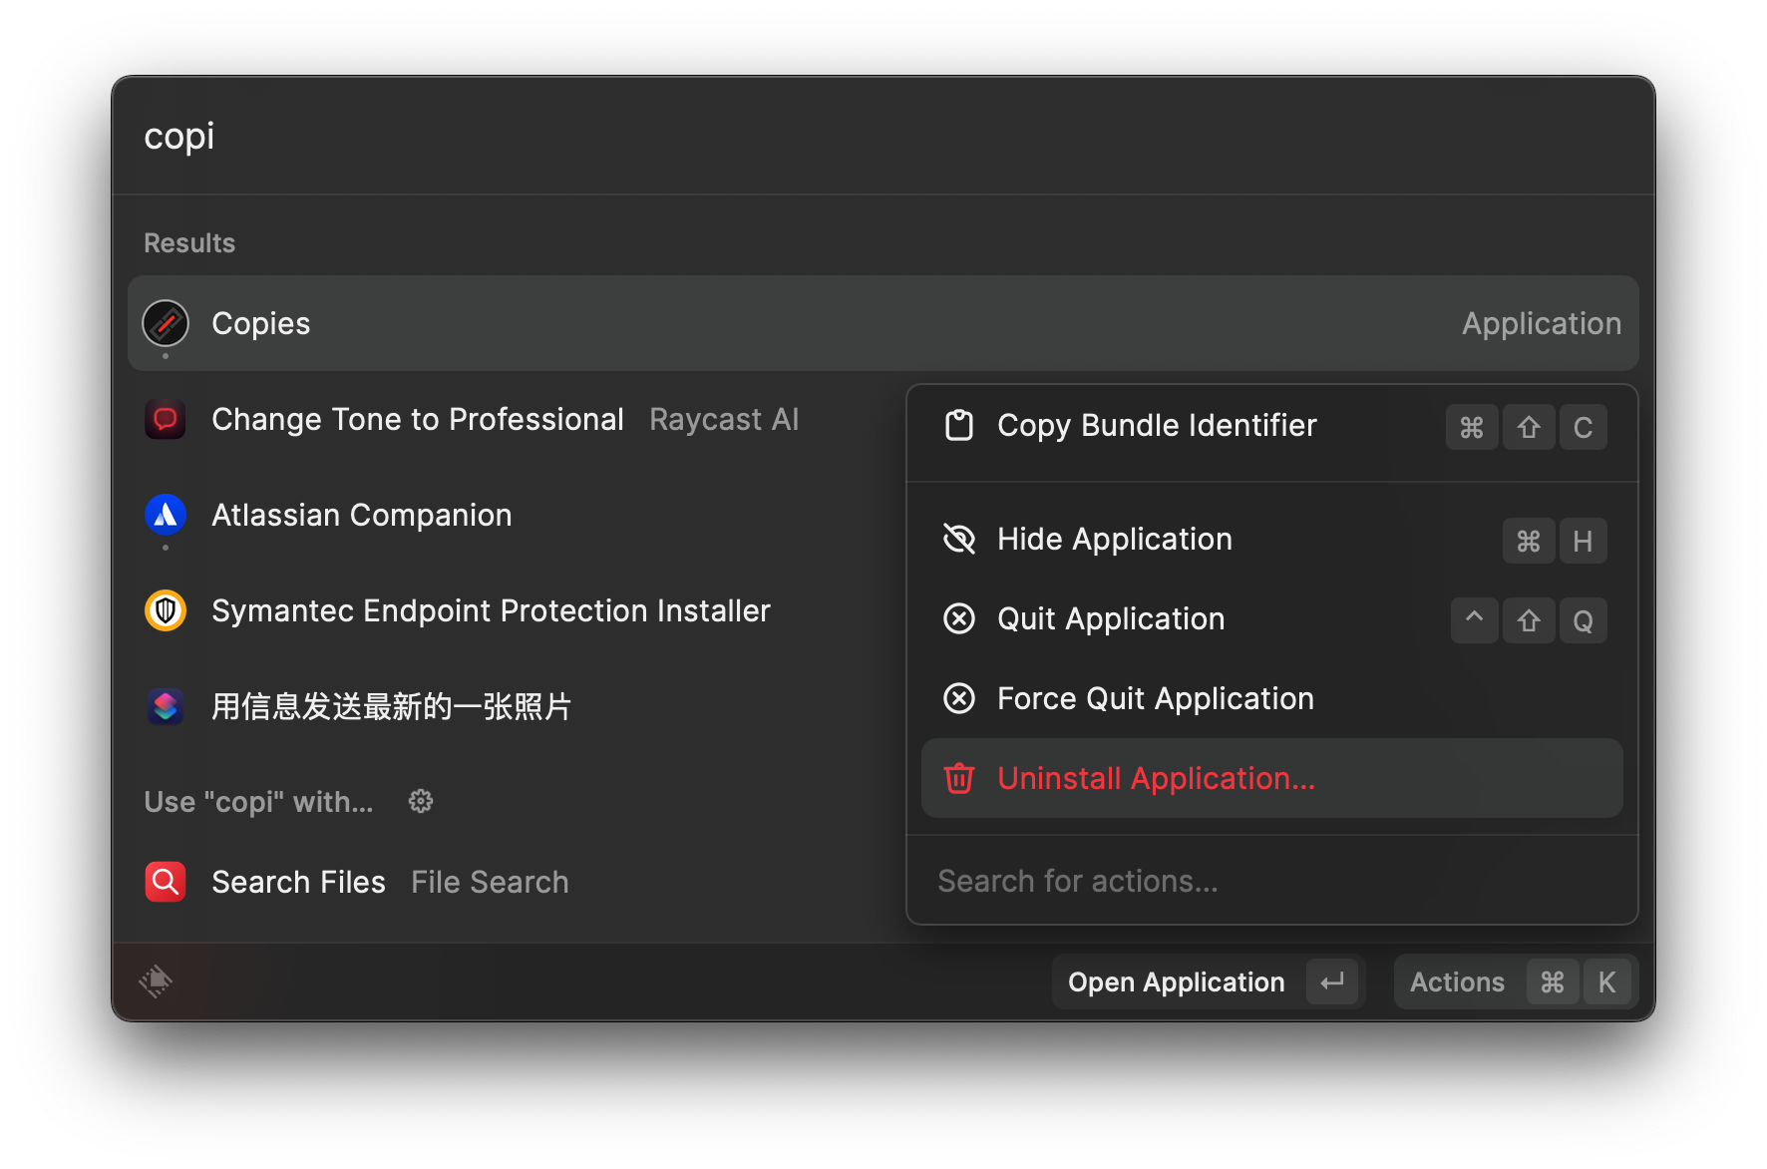The image size is (1767, 1169).
Task: Toggle the Actions ⌘K button
Action: click(1514, 982)
